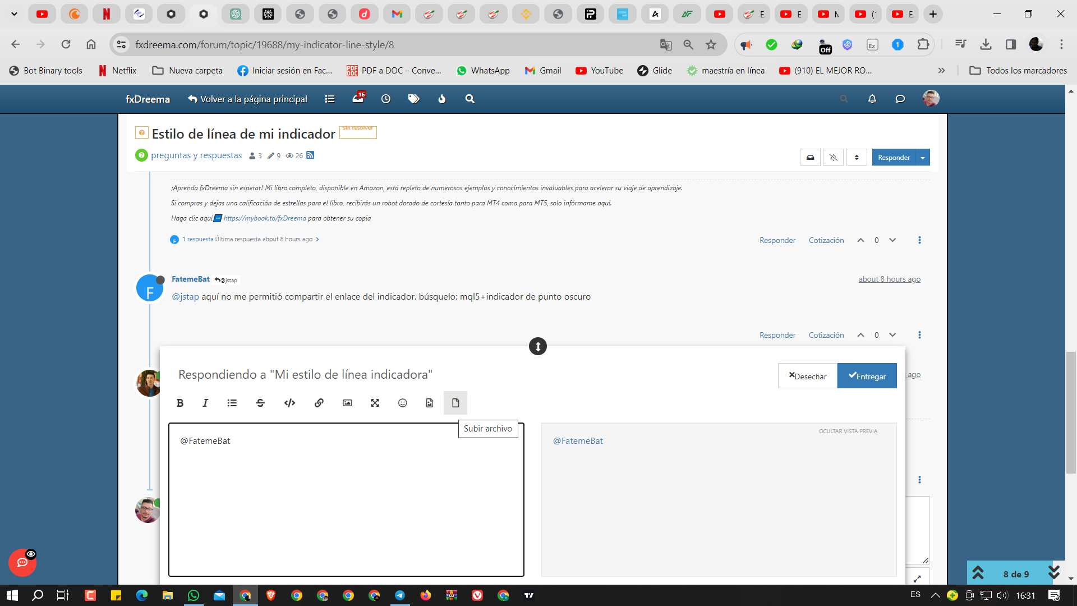Click the page vertical scrollbar thumb
This screenshot has height=606, width=1077.
pyautogui.click(x=1071, y=412)
